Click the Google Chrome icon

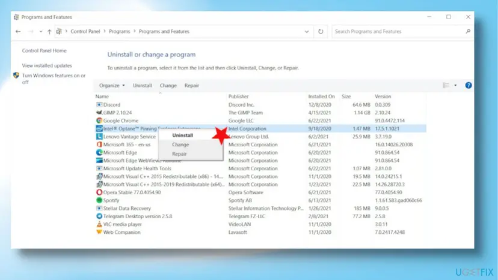tap(99, 121)
